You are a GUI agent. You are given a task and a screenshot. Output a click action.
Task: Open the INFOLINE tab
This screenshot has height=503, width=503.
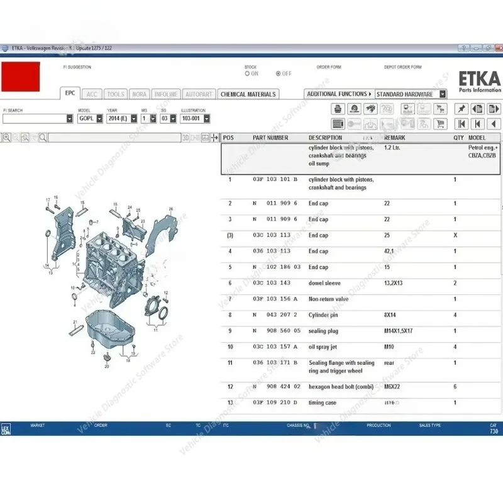pyautogui.click(x=166, y=94)
